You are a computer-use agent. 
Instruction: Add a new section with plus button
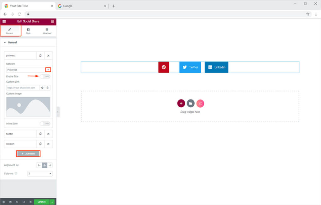[x=181, y=103]
